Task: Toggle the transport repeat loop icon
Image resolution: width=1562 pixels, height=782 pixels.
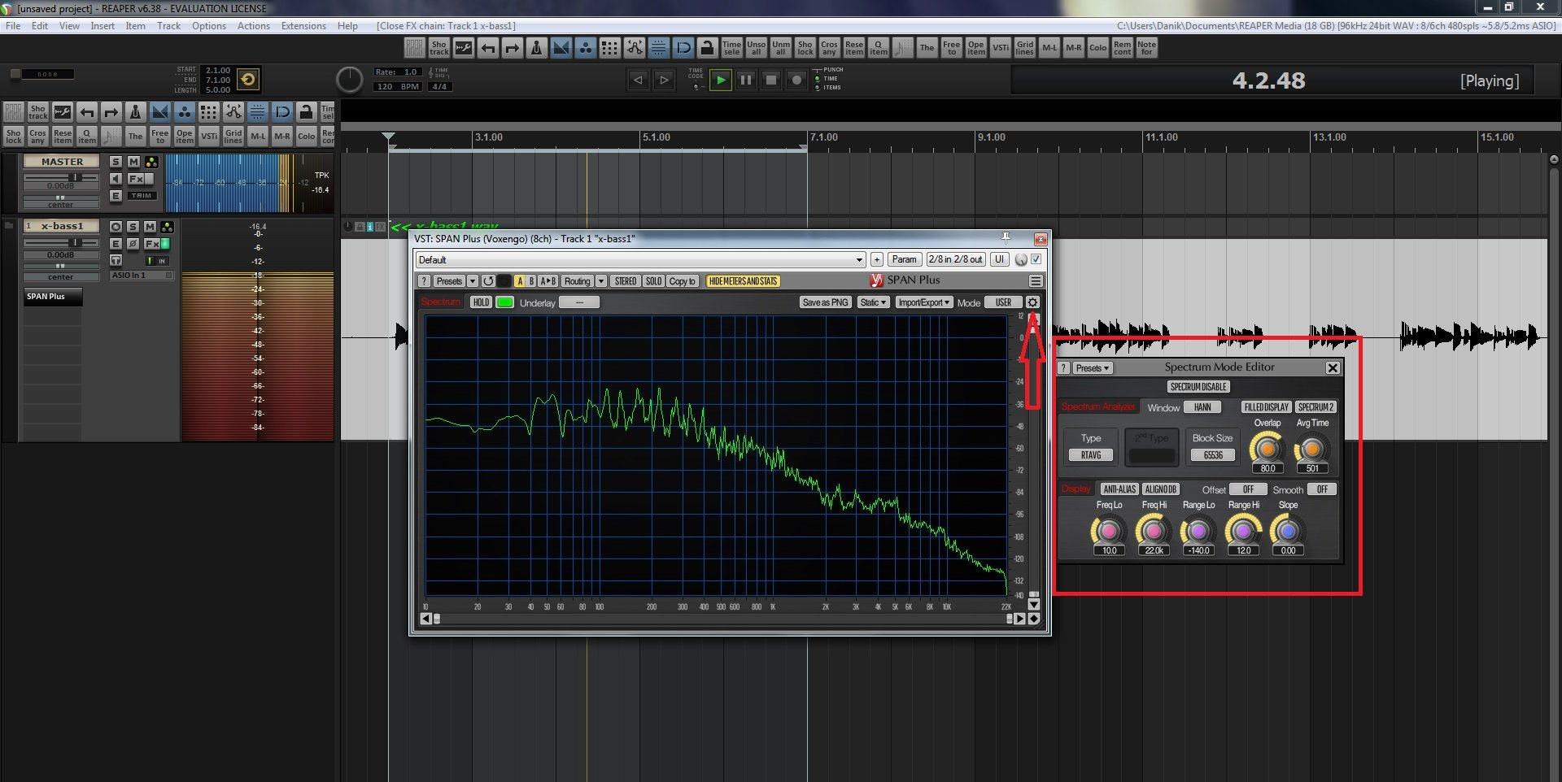Action: (x=248, y=80)
